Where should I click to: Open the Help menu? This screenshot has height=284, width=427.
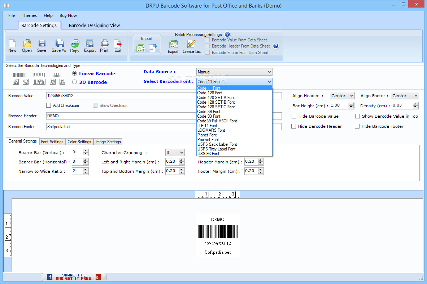[x=48, y=15]
